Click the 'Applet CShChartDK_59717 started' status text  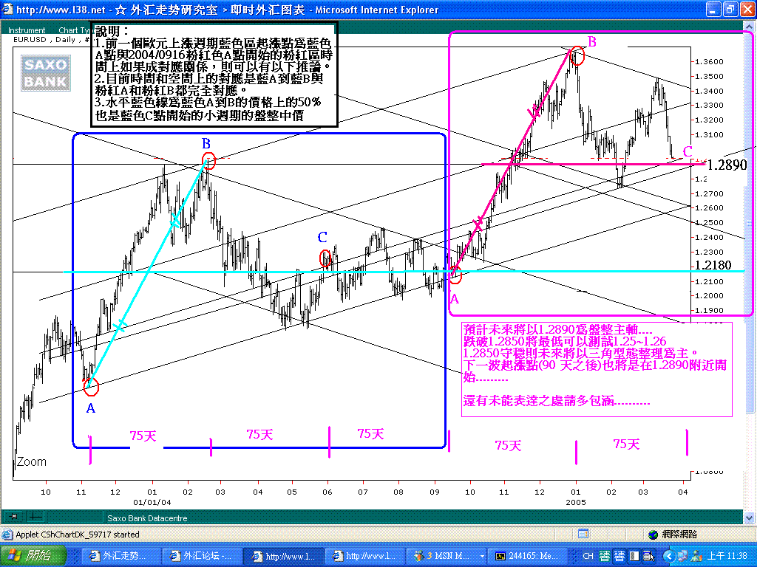pyautogui.click(x=77, y=535)
